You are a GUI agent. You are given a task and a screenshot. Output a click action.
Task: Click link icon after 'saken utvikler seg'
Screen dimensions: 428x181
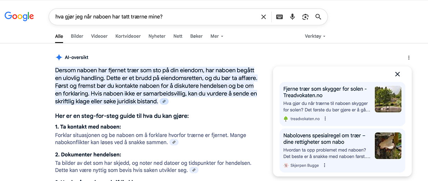[x=194, y=170]
